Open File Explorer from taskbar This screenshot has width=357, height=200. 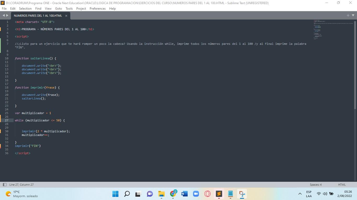click(161, 194)
